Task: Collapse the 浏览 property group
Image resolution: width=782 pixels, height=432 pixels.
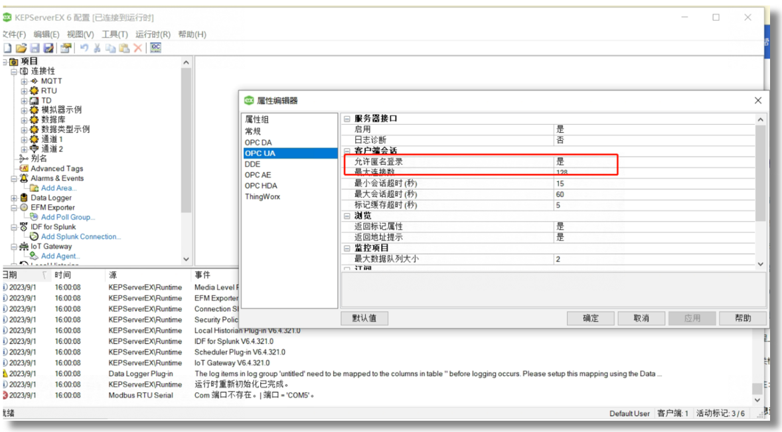Action: click(347, 216)
